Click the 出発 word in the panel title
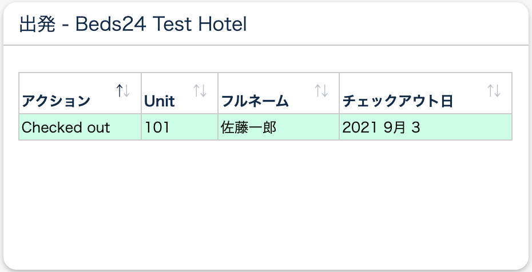The height and width of the screenshot is (272, 532). pos(37,25)
